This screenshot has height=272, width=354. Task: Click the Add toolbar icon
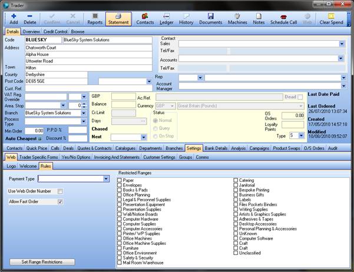(14, 16)
